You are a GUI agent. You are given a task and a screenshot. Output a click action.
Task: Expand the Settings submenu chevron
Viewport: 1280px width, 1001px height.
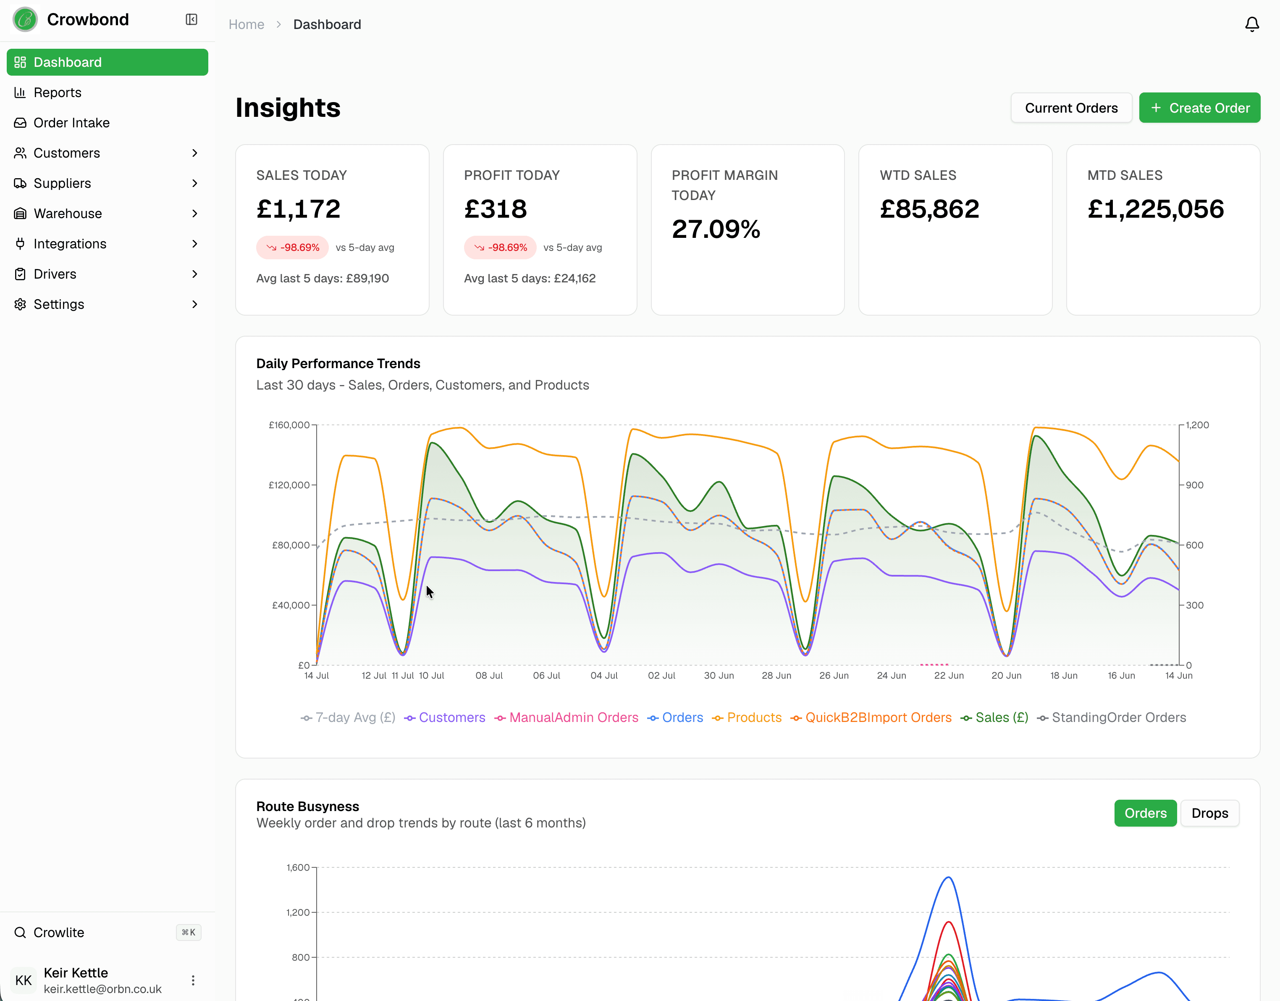click(x=194, y=304)
